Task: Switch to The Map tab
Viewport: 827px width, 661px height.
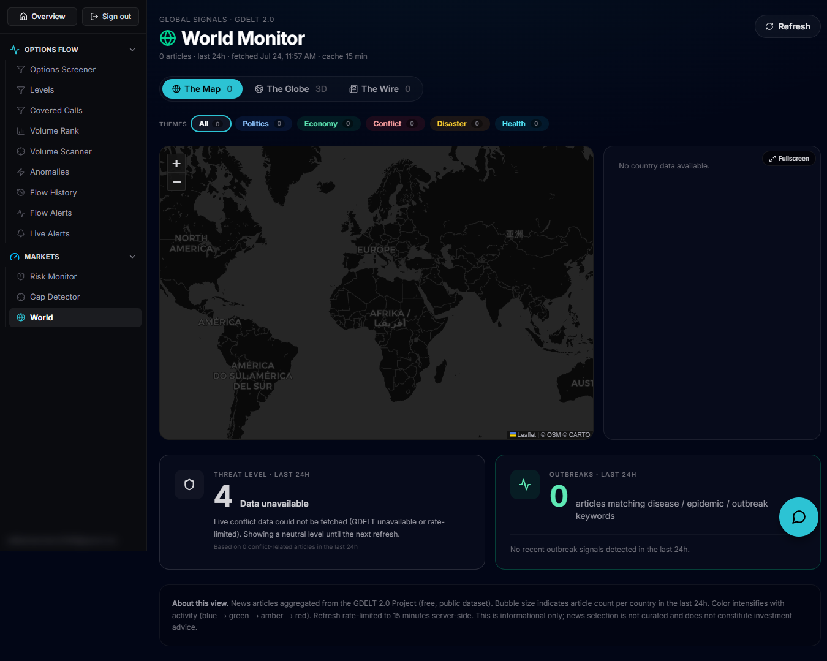Action: click(x=202, y=89)
